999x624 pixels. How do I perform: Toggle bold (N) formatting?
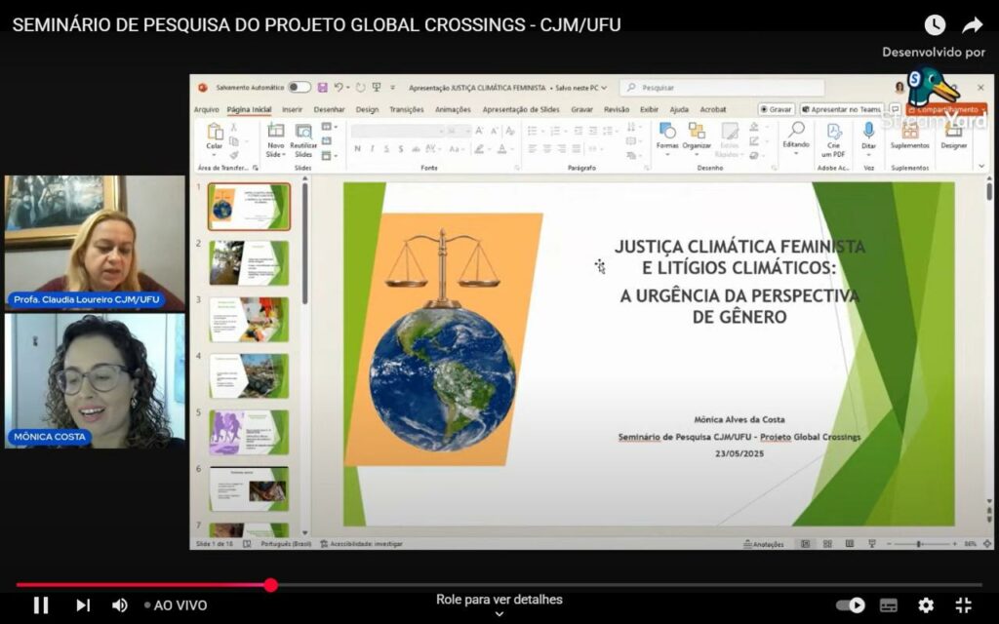coord(357,149)
